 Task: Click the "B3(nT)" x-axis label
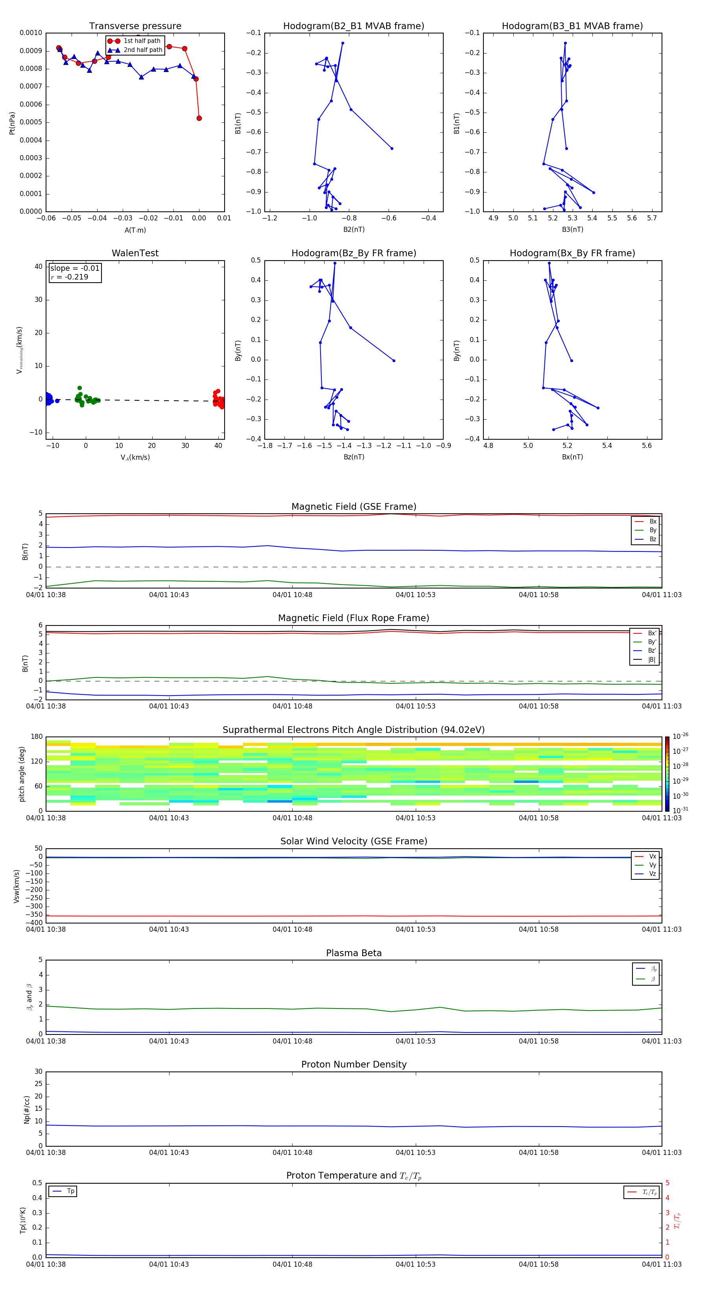click(572, 230)
